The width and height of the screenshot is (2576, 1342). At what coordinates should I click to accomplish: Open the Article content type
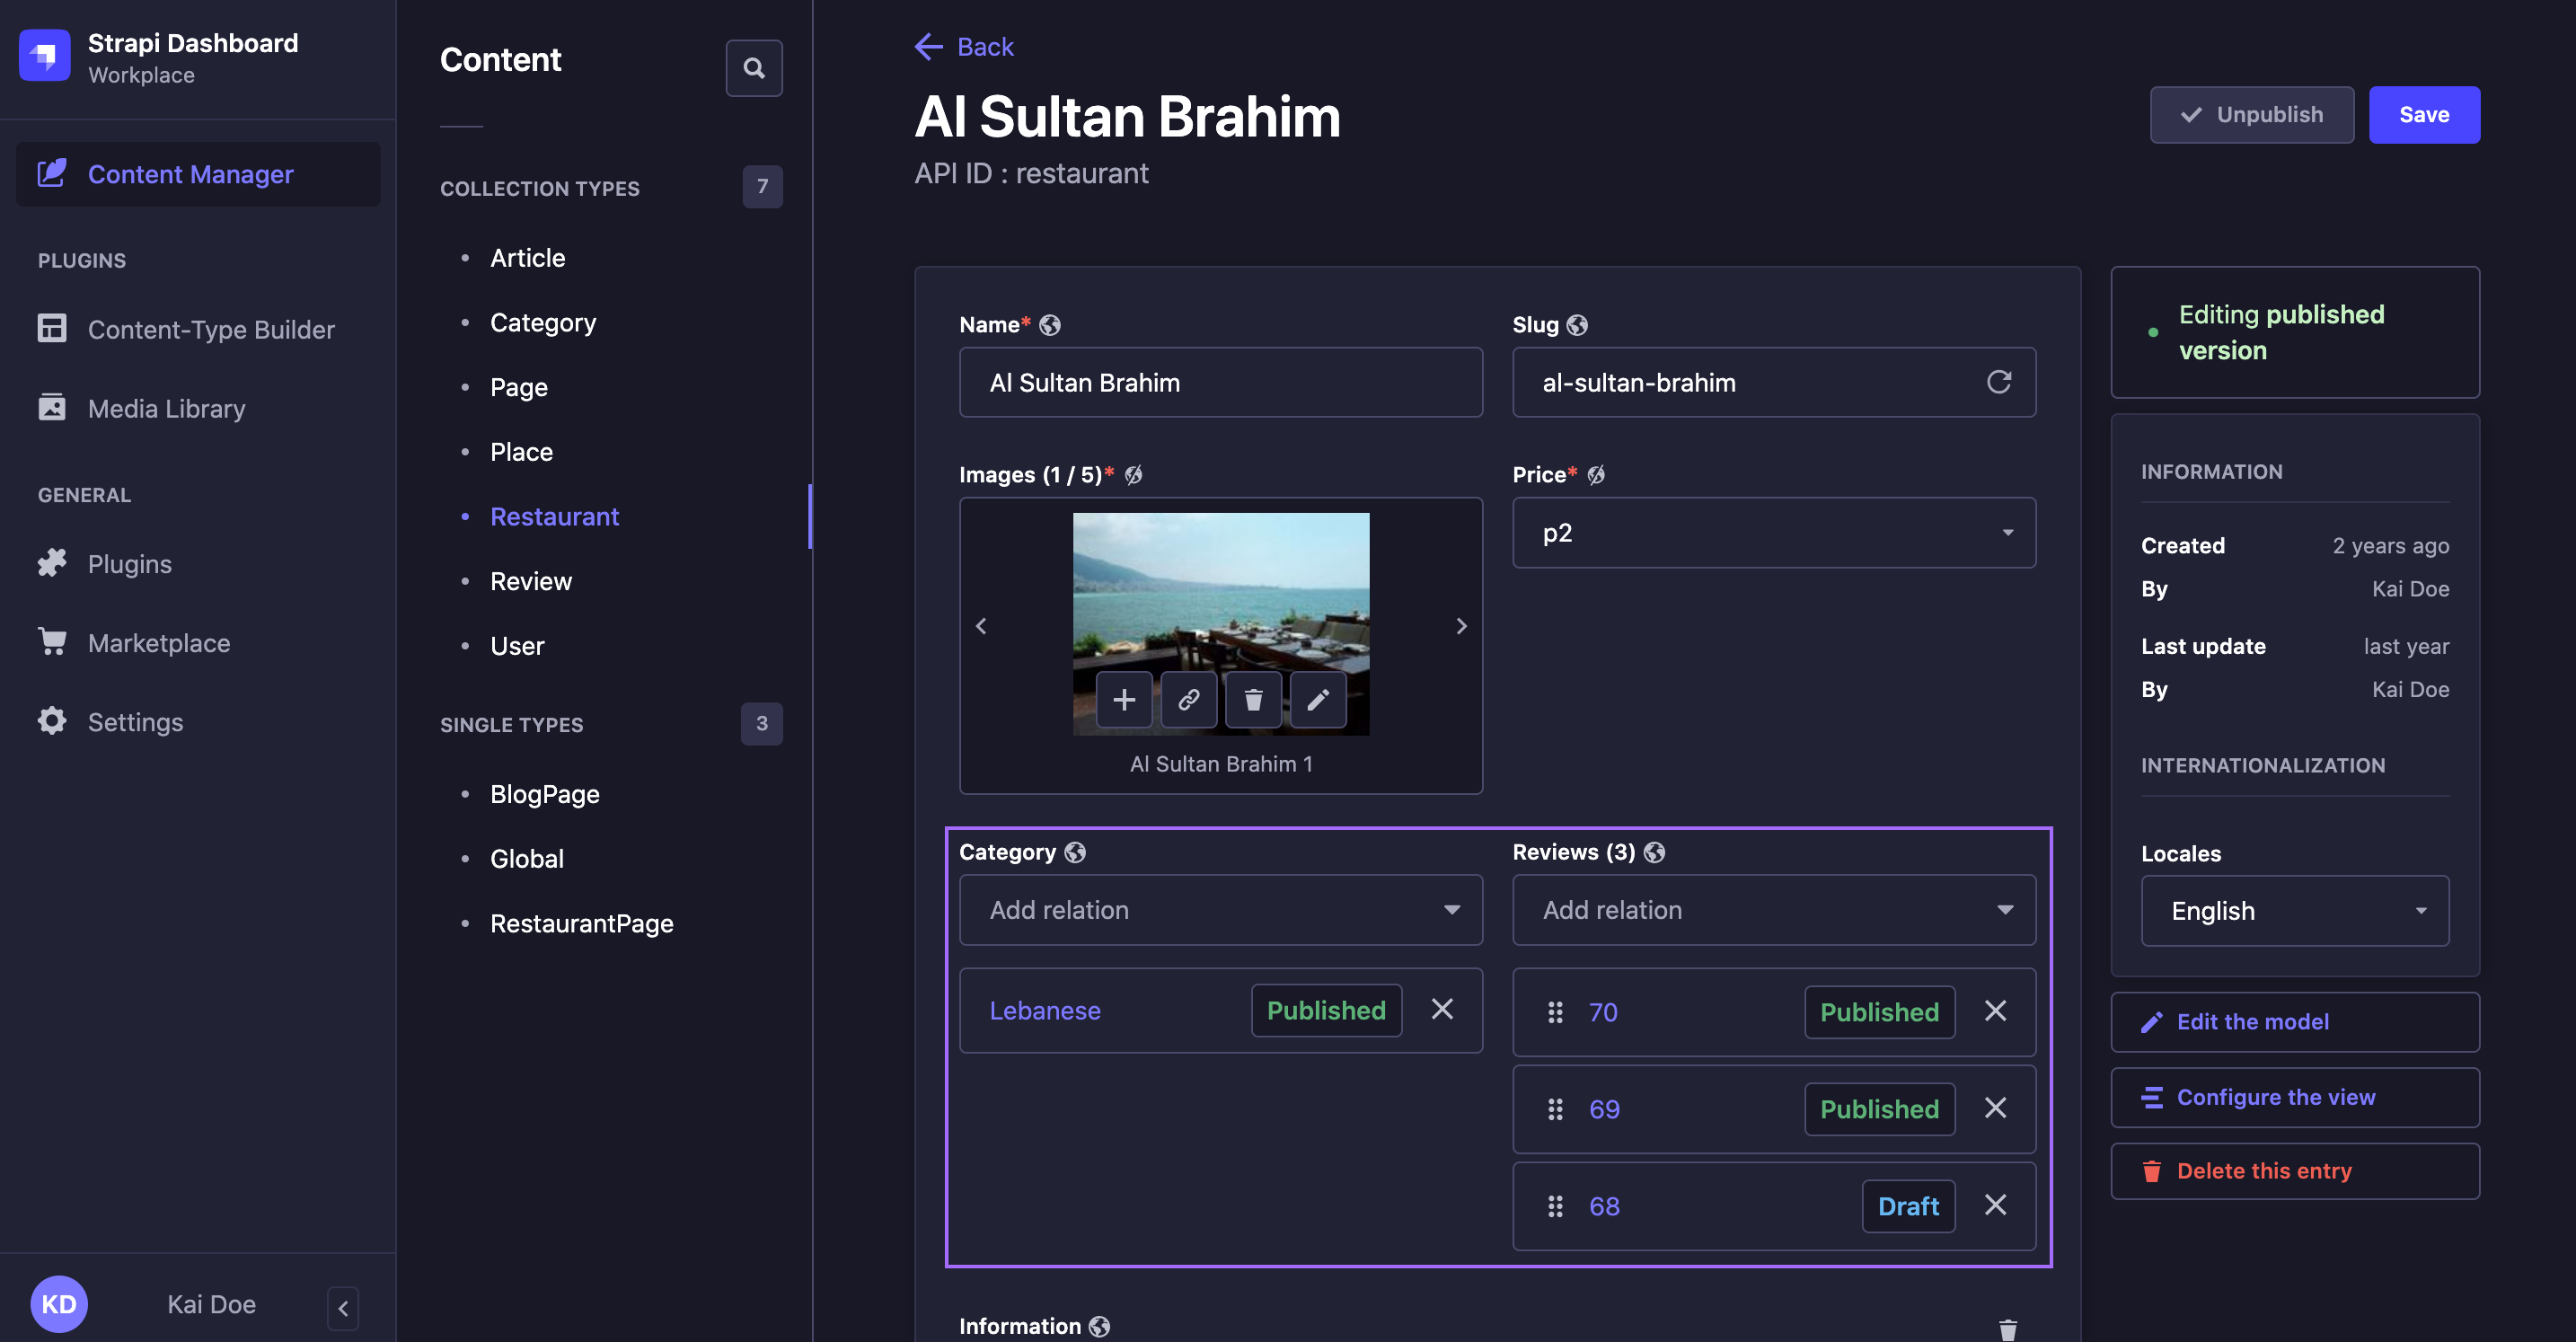pos(528,255)
